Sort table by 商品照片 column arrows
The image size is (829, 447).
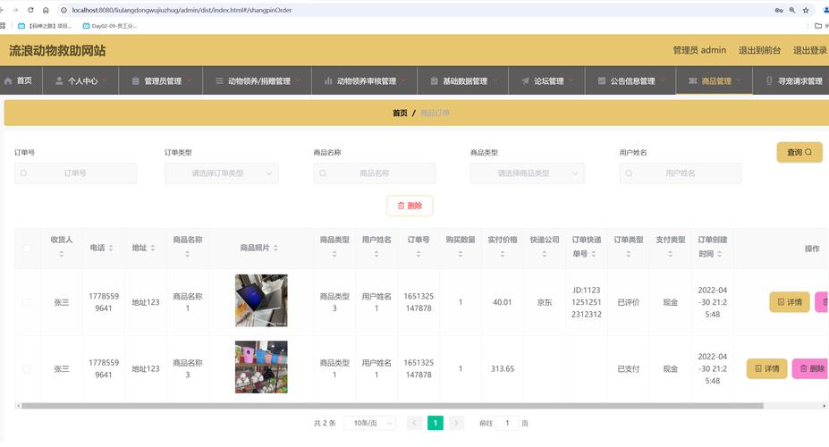click(x=275, y=248)
